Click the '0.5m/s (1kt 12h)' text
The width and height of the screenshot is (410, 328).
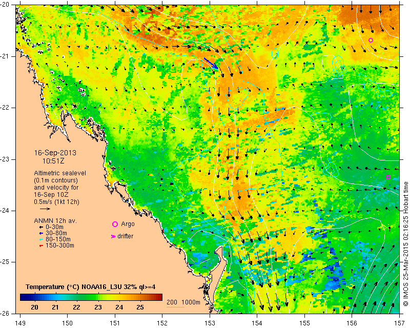(56, 202)
